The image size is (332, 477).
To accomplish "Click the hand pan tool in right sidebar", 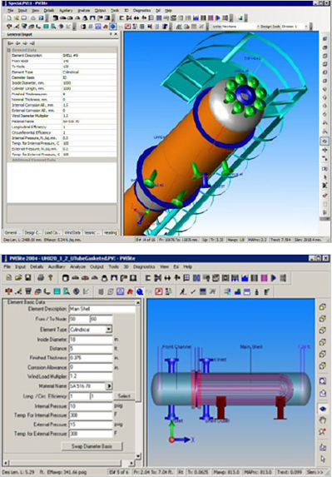I will coord(323,420).
